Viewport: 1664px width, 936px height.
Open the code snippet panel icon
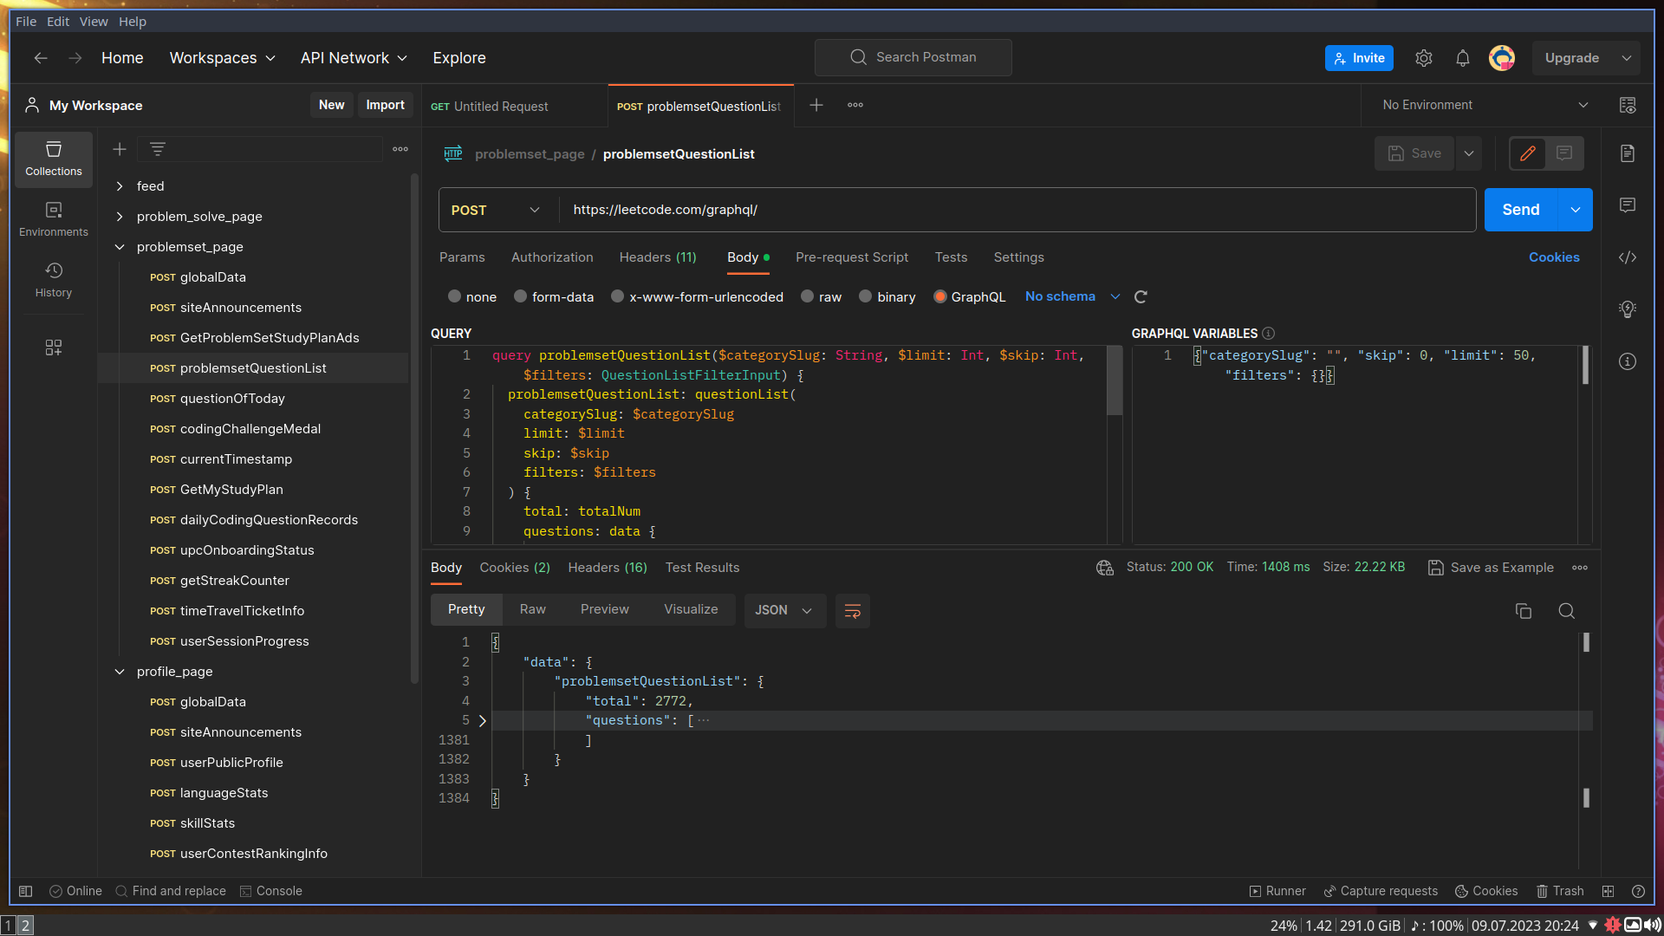coord(1628,257)
